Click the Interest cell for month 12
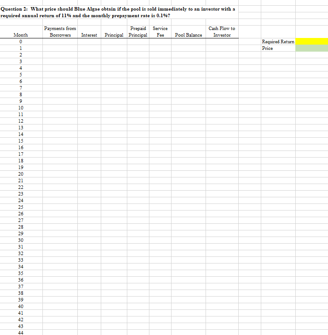 pos(89,121)
